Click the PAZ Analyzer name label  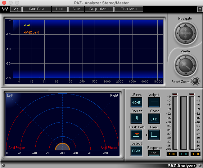click(x=181, y=166)
